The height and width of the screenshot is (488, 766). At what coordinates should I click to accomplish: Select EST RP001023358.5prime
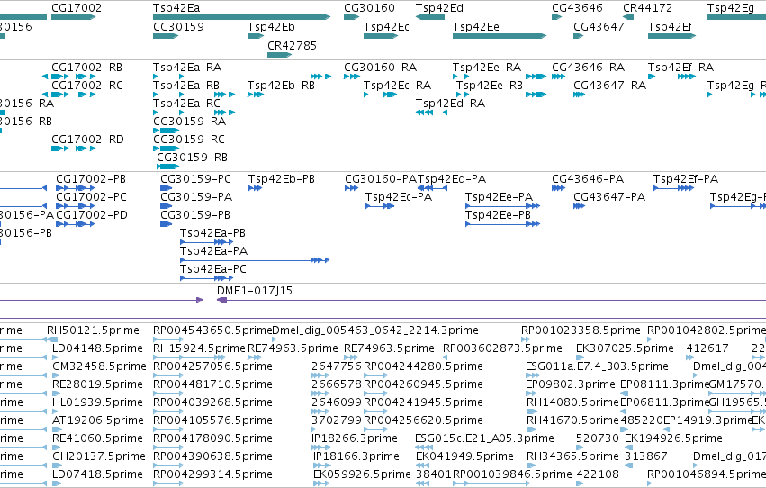click(581, 330)
